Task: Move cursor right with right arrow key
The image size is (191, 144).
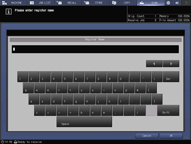Action: tap(171, 63)
